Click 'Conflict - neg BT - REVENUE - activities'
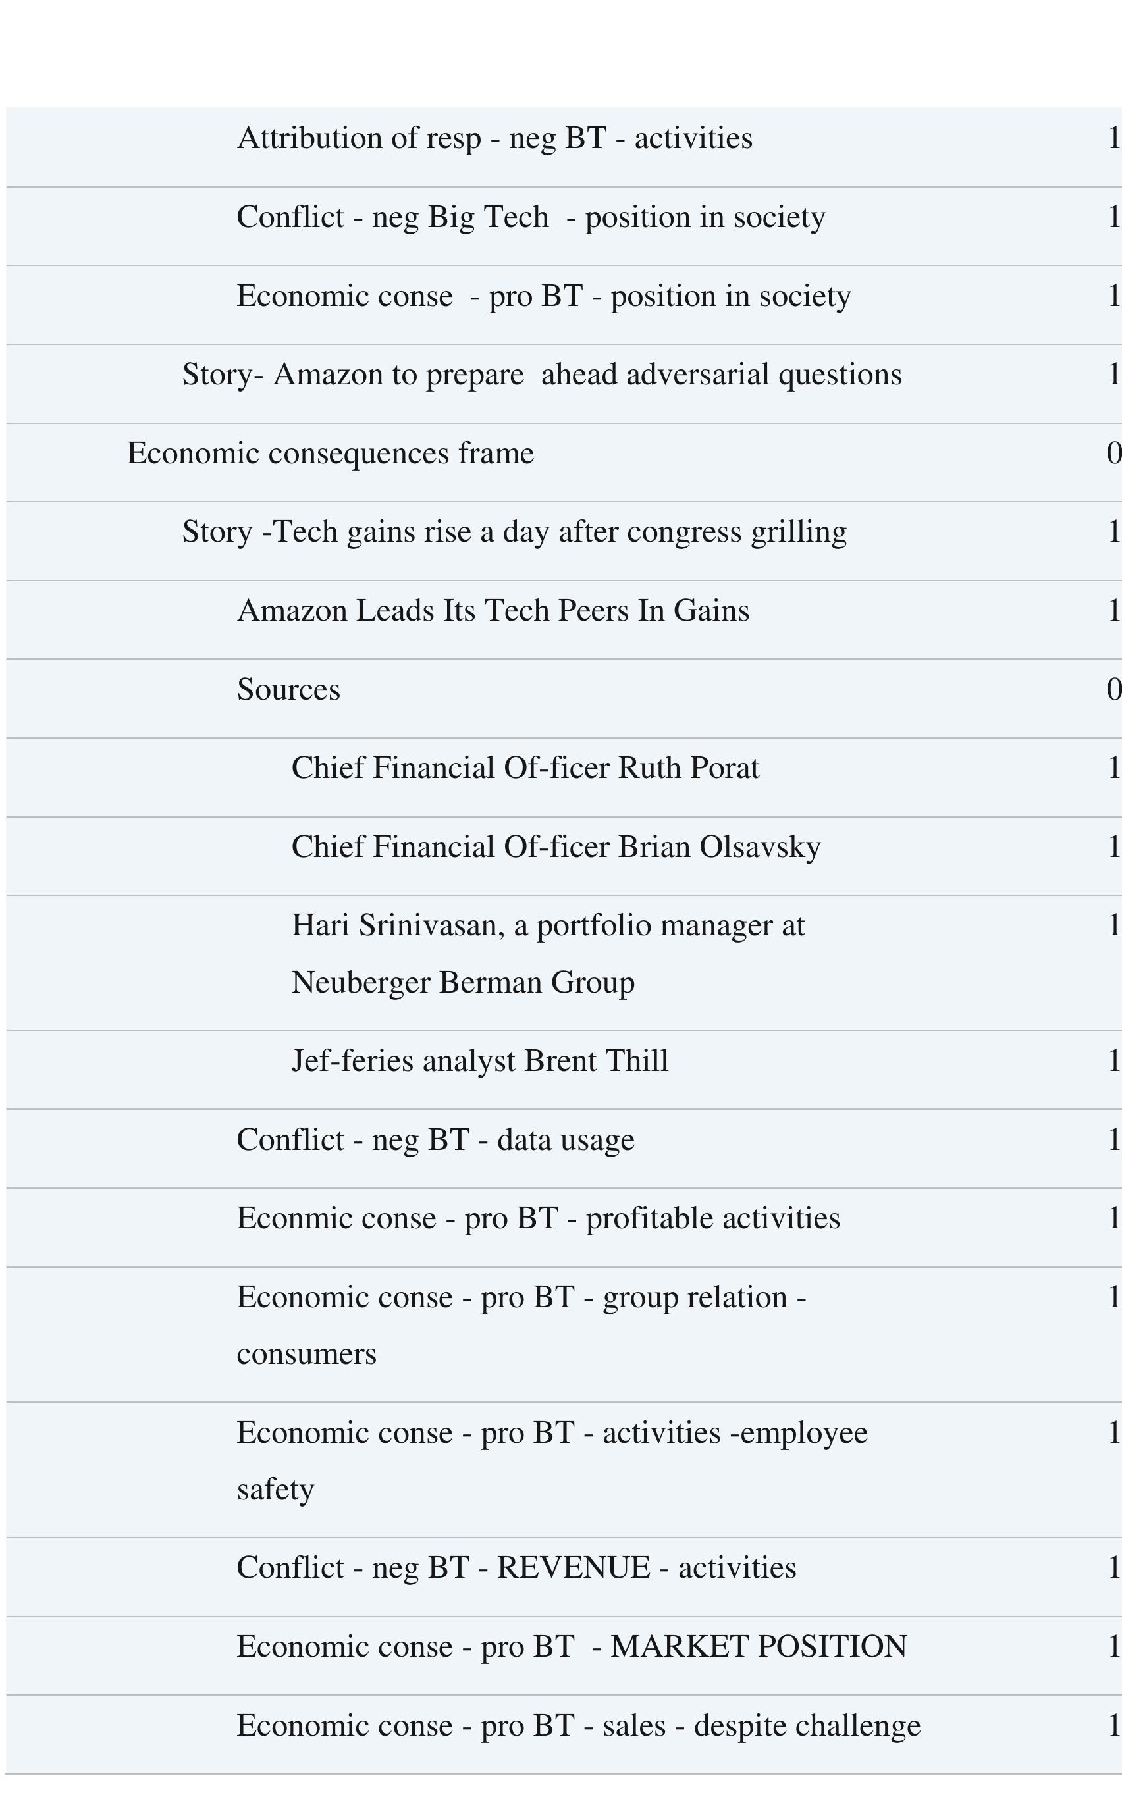This screenshot has height=1820, width=1122. coord(516,1568)
